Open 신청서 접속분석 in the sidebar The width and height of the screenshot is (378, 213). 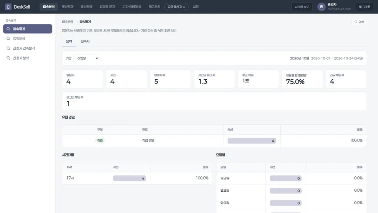pyautogui.click(x=28, y=48)
